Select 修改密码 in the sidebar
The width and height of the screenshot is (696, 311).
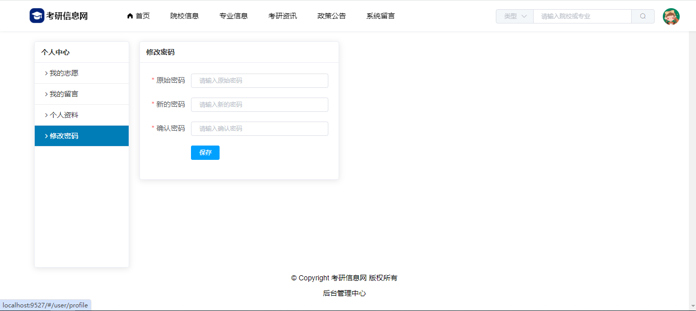[x=64, y=136]
